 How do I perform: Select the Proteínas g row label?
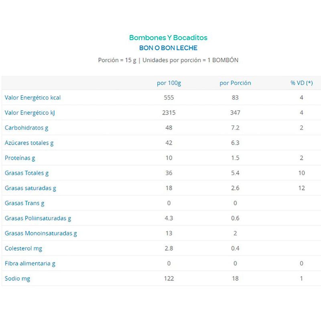pos(20,158)
